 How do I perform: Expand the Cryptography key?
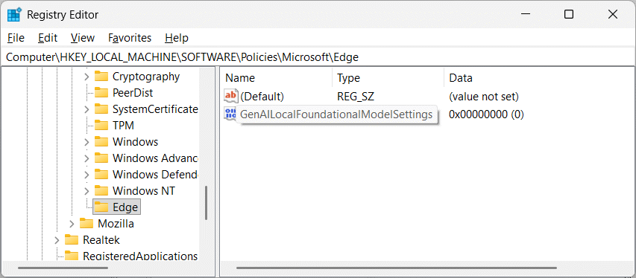coord(86,77)
